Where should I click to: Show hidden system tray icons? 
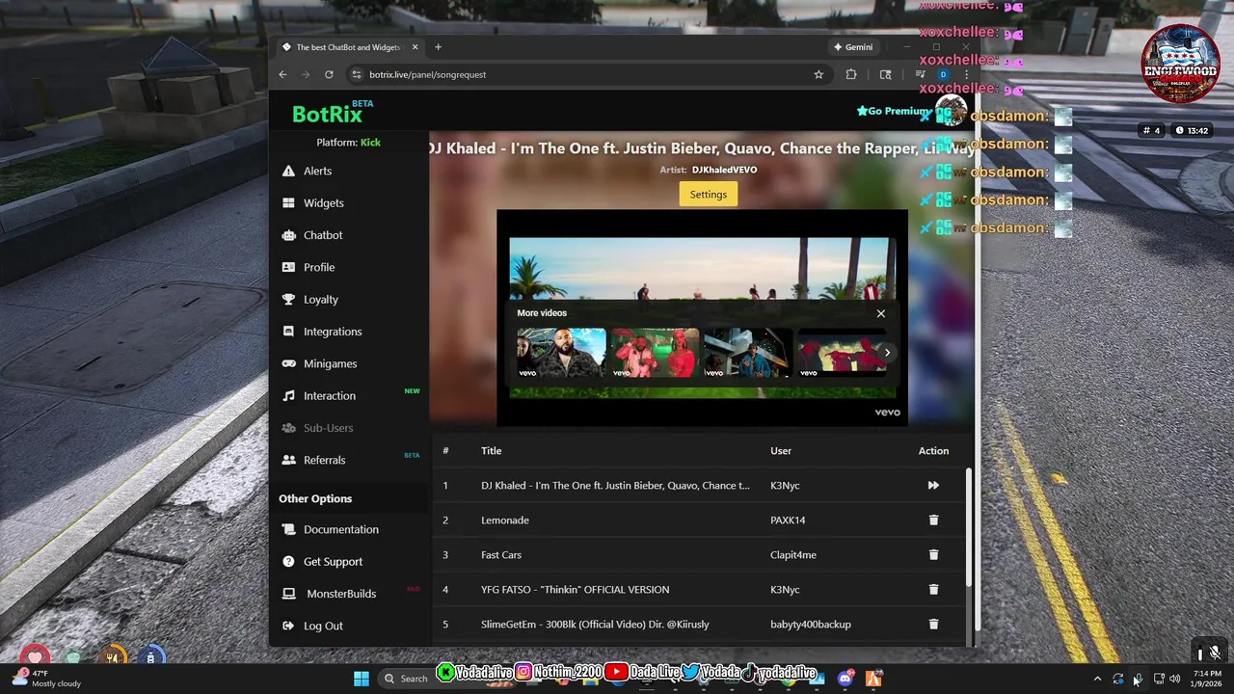[x=1097, y=679]
